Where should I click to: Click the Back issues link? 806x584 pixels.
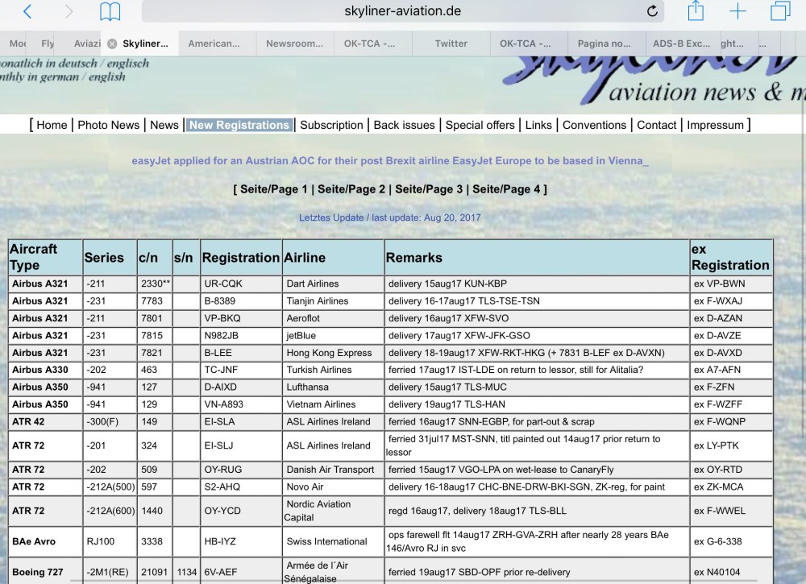[404, 125]
